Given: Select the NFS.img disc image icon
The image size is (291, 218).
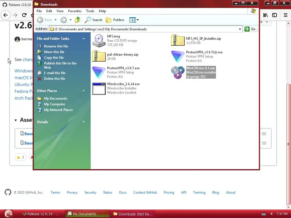Looking at the screenshot, I should (99, 41).
